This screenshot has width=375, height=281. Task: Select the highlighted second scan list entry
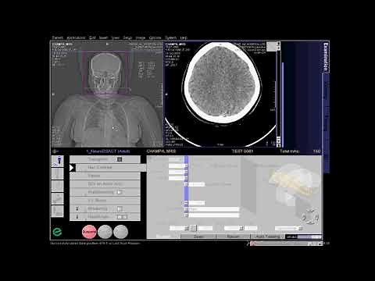pos(108,167)
